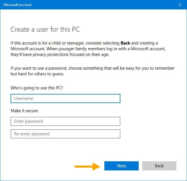
Task: Click the 'Microsoft account' window title
Action: coord(17,5)
